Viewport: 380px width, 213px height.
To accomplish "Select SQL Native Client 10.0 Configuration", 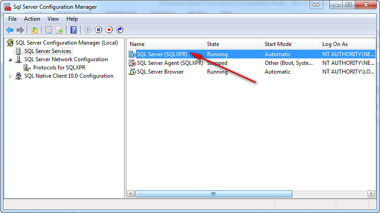I will 69,76.
